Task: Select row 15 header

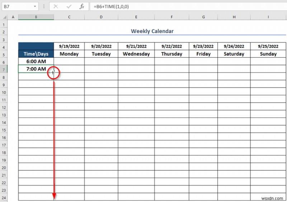Action: point(4,130)
